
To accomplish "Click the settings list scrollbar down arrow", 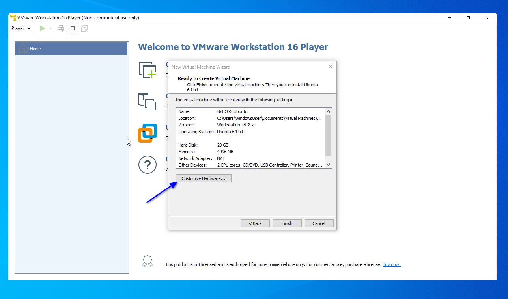I will 328,165.
